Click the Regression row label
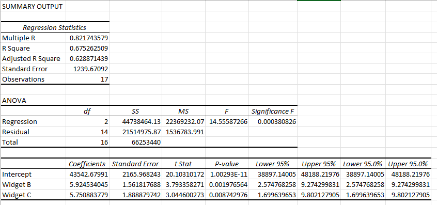437x205 pixels. (x=33, y=122)
